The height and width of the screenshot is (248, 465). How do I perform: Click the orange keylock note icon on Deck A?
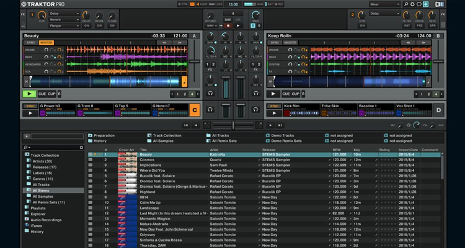click(185, 82)
